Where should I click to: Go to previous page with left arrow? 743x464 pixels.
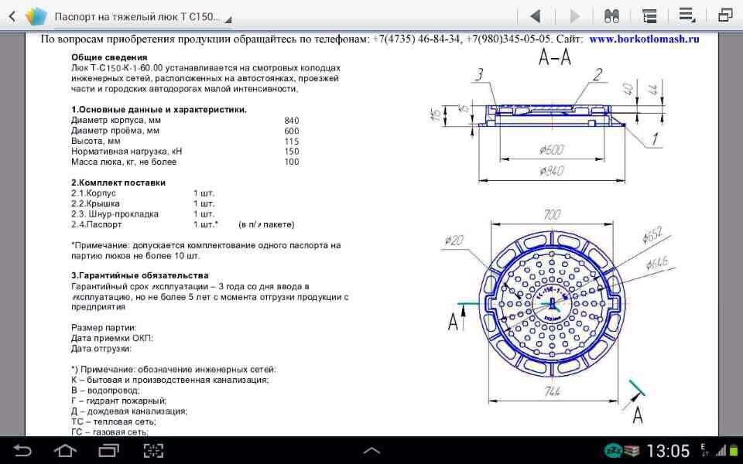[536, 16]
